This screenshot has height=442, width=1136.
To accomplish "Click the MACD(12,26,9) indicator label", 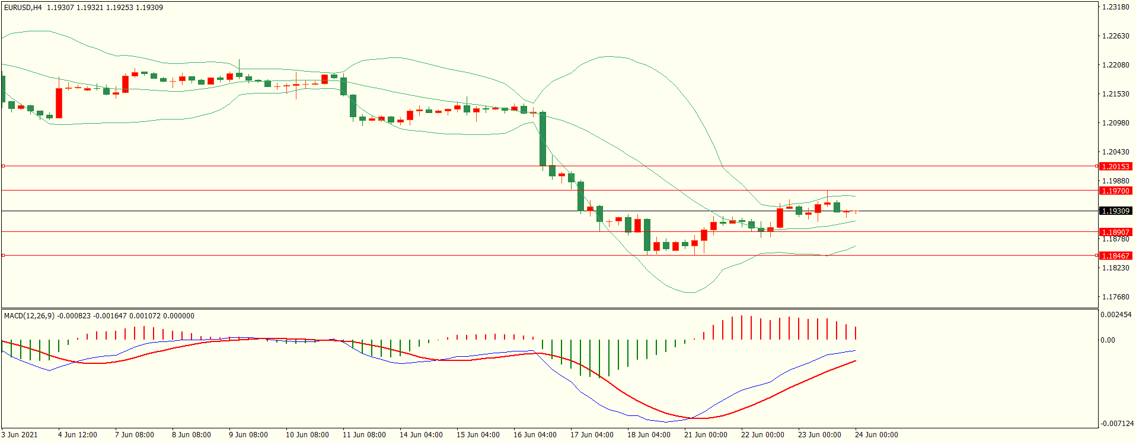I will click(29, 316).
